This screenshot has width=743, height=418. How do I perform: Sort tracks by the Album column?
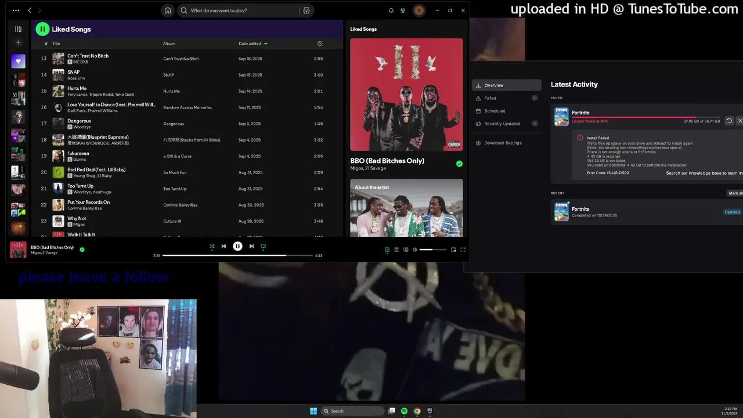click(x=169, y=44)
